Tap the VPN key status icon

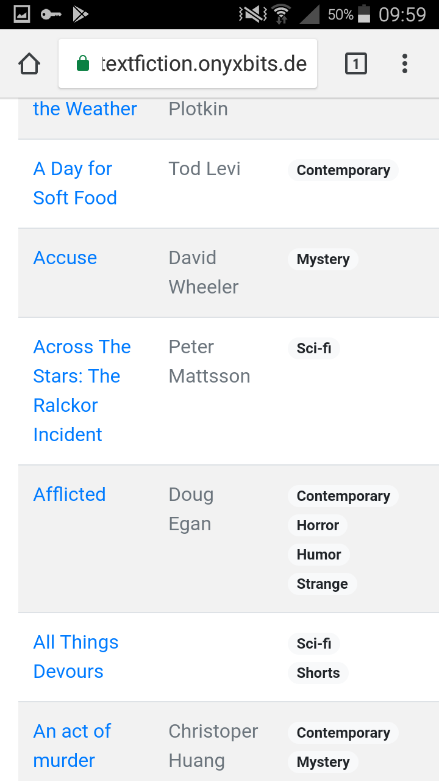[x=51, y=14]
